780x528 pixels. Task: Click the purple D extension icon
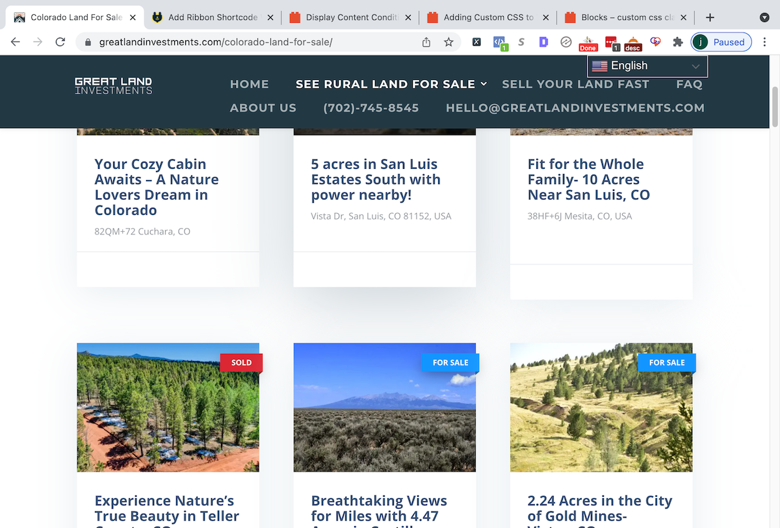click(543, 42)
